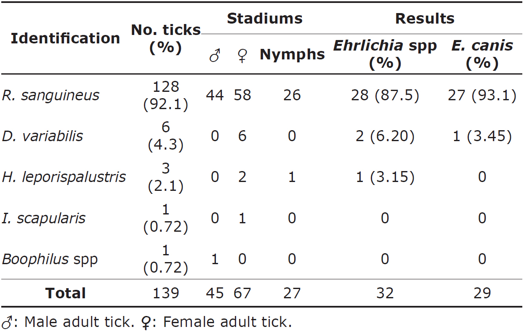Select the 28 (87.5) Ehrlichia cell
The height and width of the screenshot is (332, 524).
tap(385, 95)
